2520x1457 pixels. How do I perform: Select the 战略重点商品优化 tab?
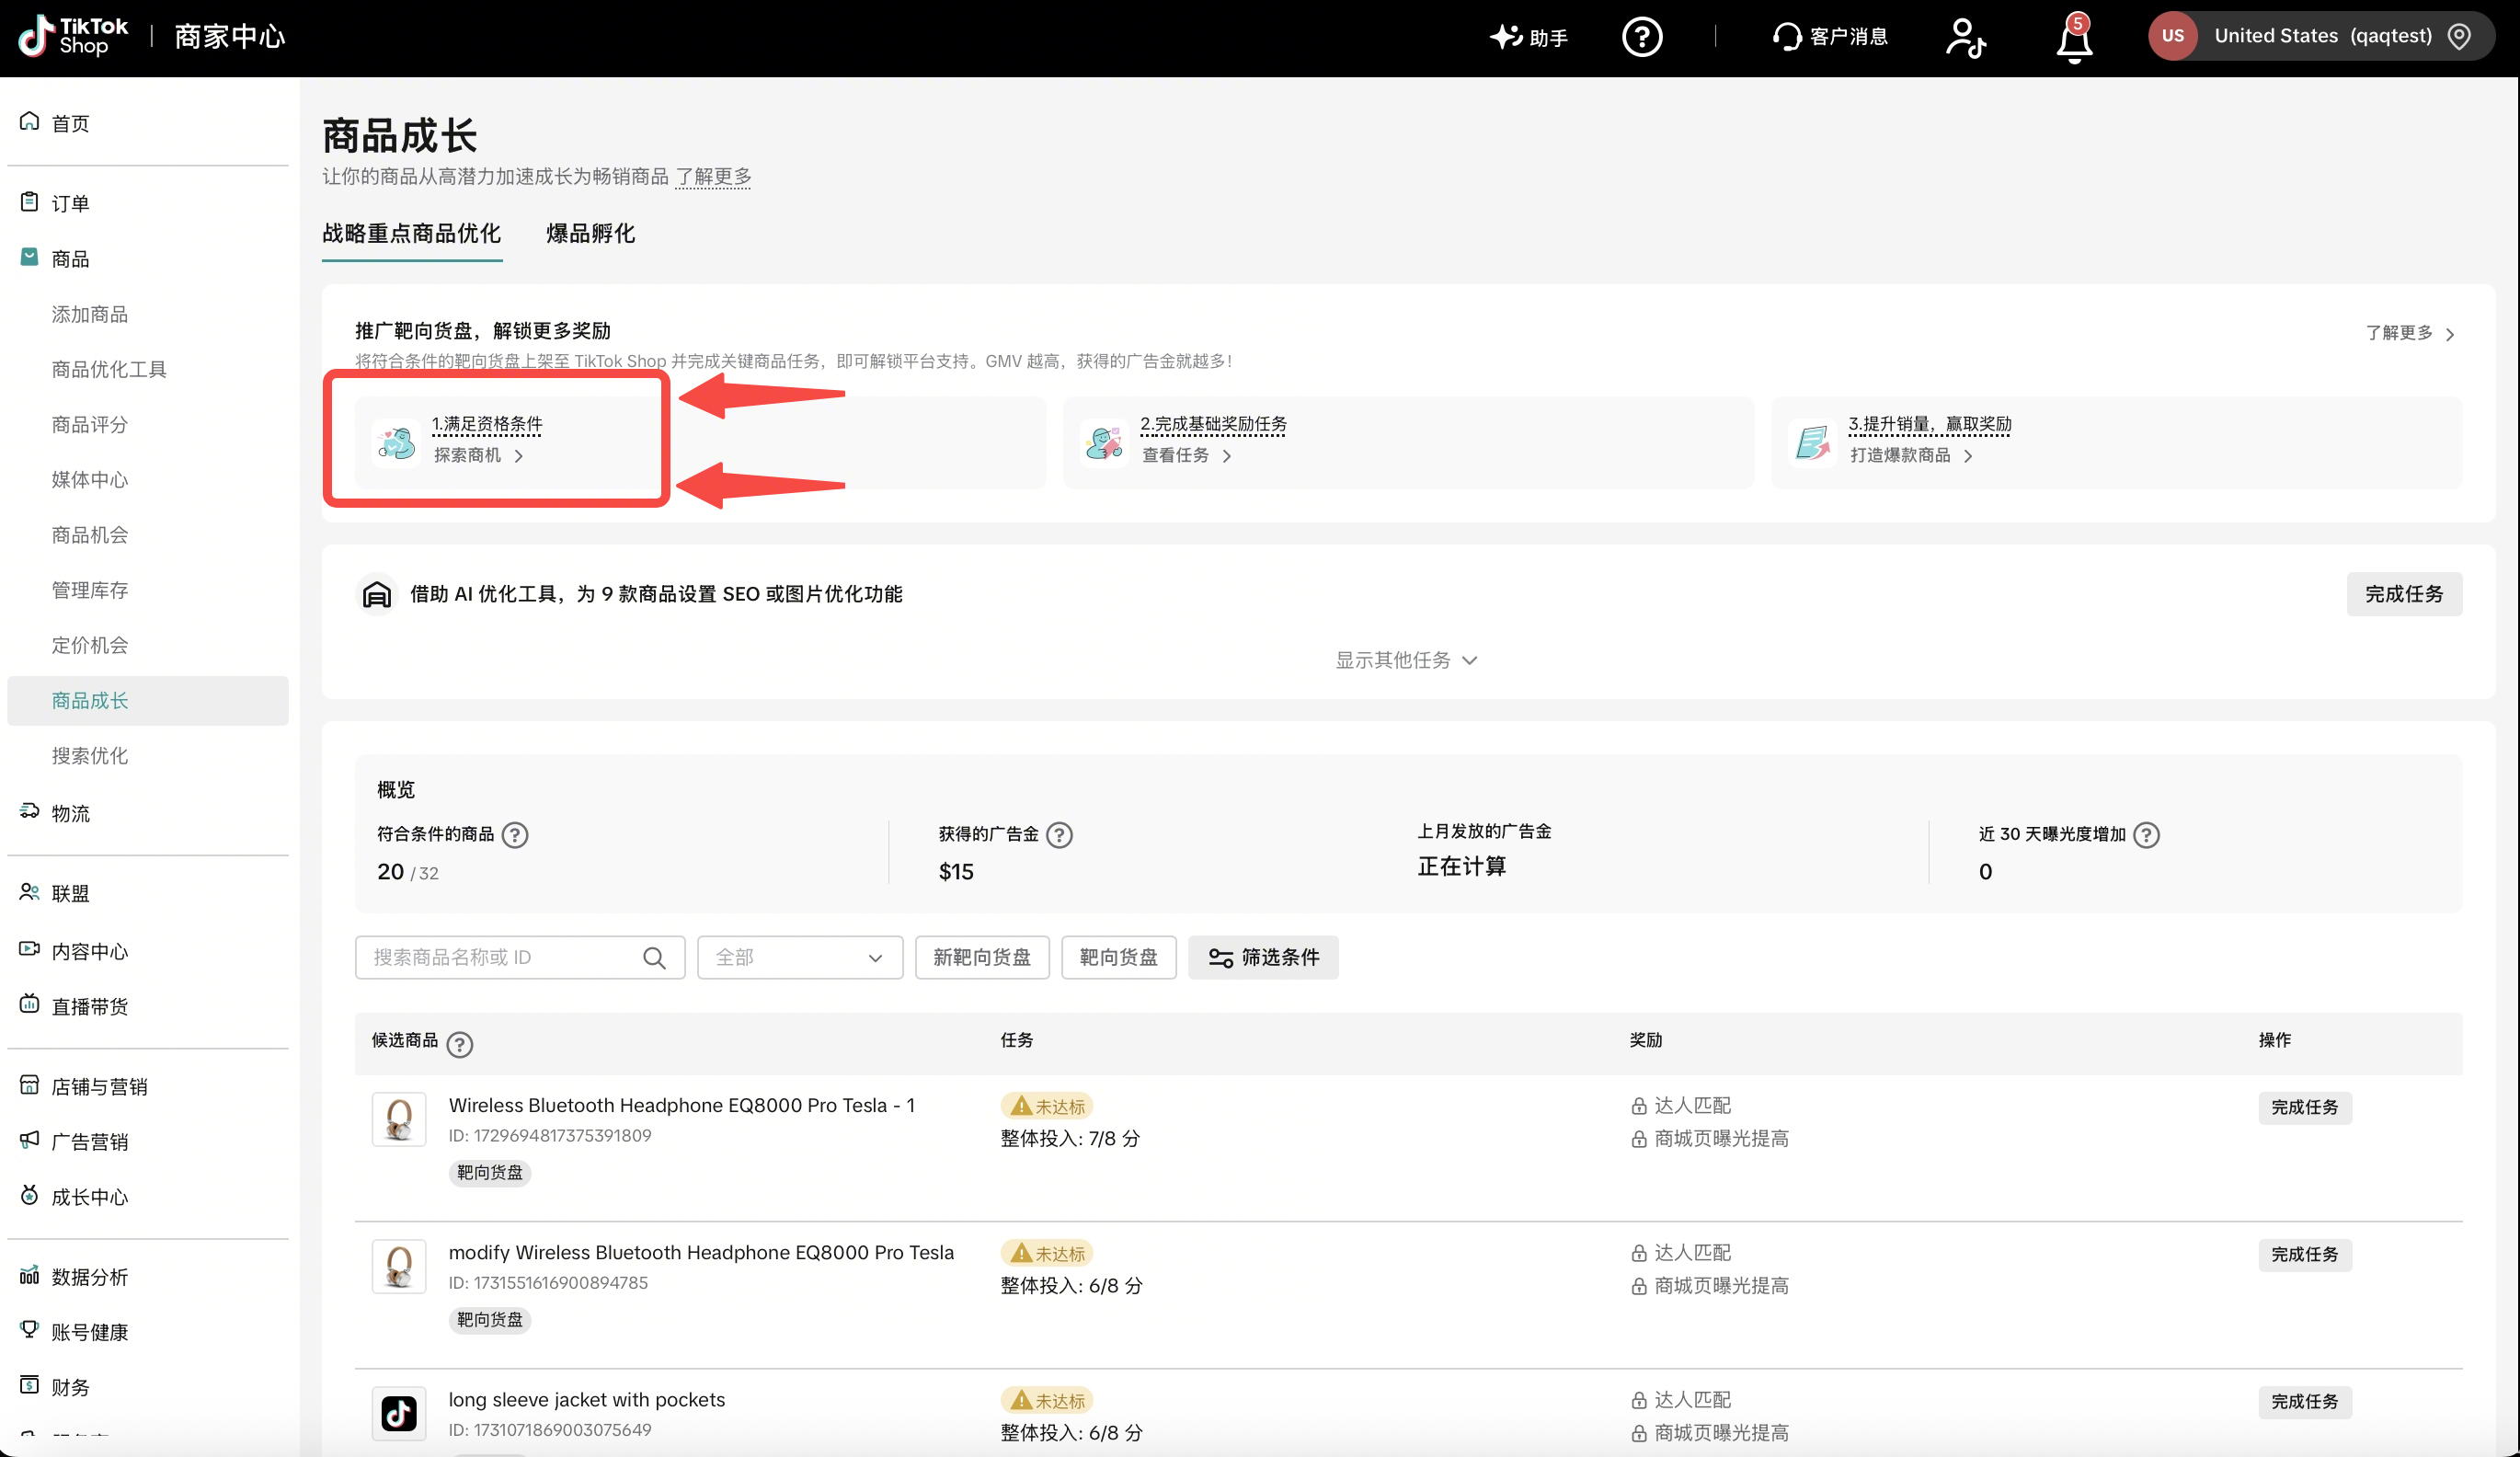411,233
